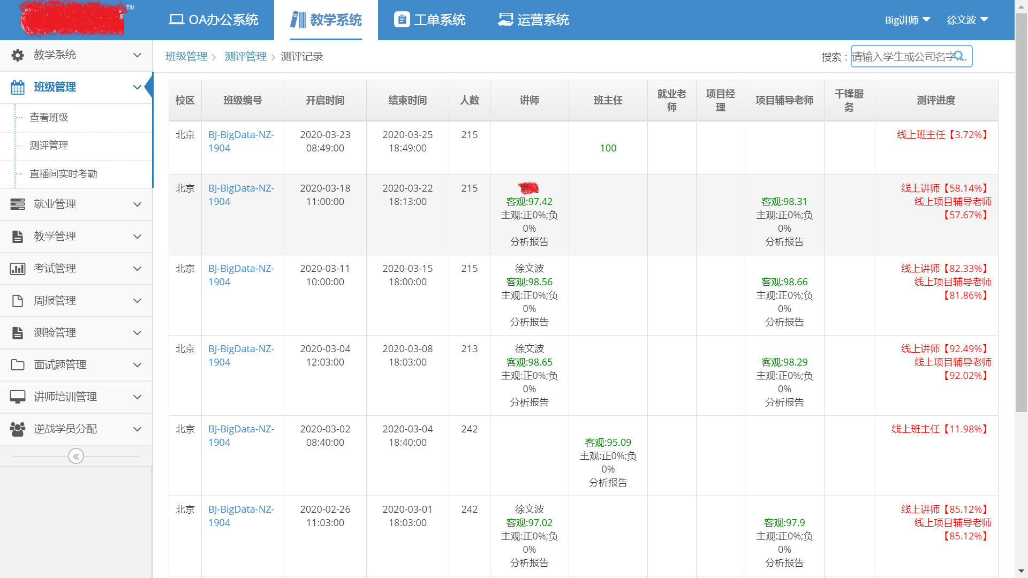Collapse sidebar with double-chevron icon
The height and width of the screenshot is (578, 1028).
[76, 457]
